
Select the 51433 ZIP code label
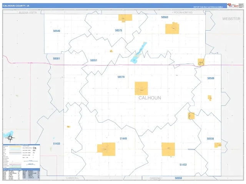pos(57,144)
